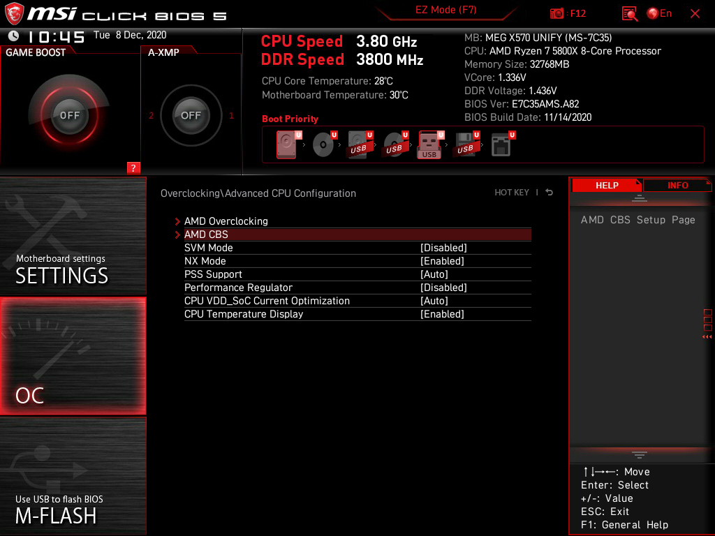Click the back arrow next to HOT KEY
This screenshot has width=715, height=536.
550,193
